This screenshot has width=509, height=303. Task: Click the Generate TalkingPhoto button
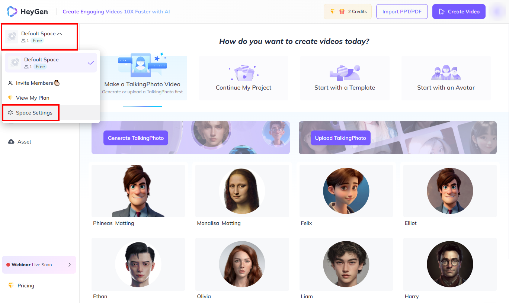pyautogui.click(x=136, y=138)
